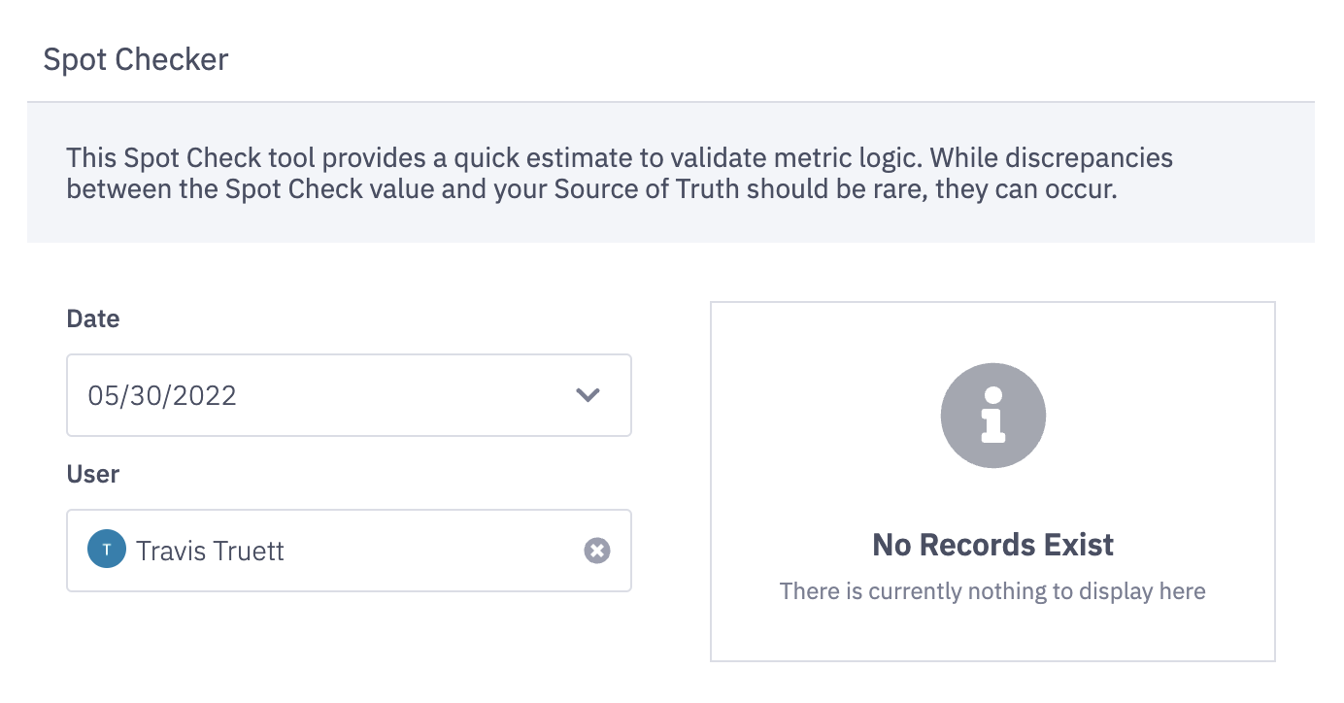This screenshot has width=1344, height=703.
Task: Click the Spot Checker heading
Action: tap(136, 59)
